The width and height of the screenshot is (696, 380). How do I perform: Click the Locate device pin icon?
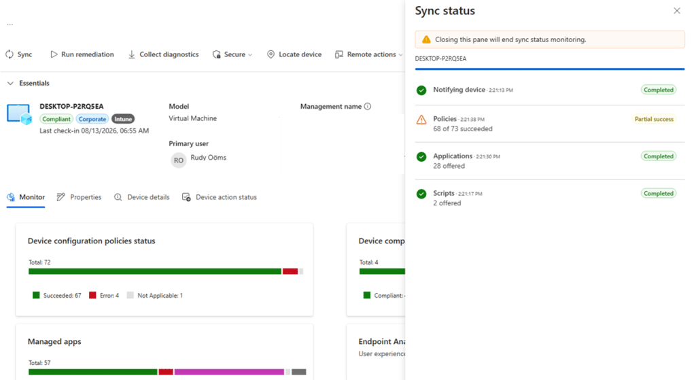271,54
